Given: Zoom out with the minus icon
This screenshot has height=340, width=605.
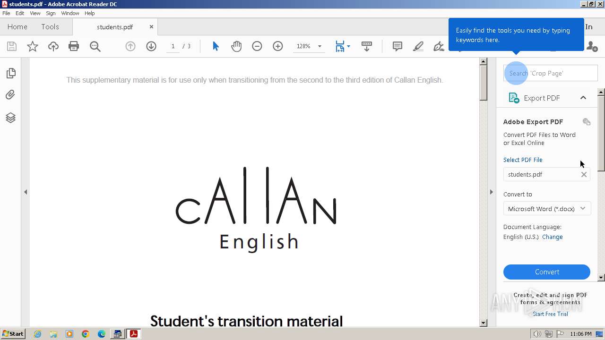Looking at the screenshot, I should (257, 46).
